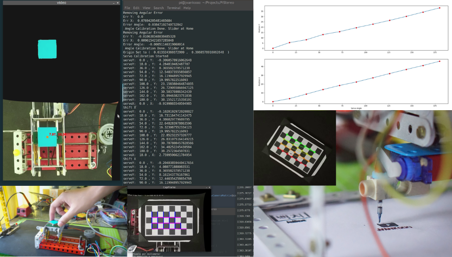Open the Search menu
Viewport: 452px width, 257px height.
click(159, 8)
